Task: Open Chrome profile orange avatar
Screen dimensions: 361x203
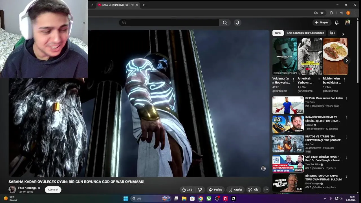Action: point(348,13)
